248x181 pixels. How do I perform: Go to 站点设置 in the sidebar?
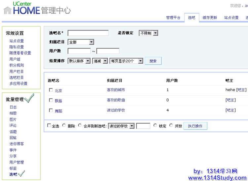coord(17,41)
